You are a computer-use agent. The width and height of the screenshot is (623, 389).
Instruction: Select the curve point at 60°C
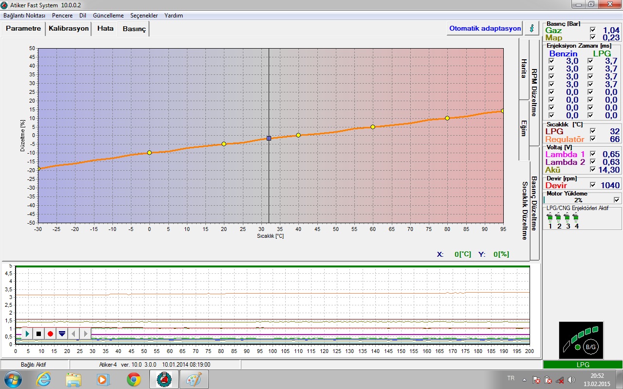373,127
